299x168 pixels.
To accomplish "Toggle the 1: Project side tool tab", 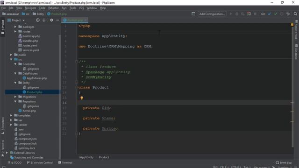I will tap(3, 27).
